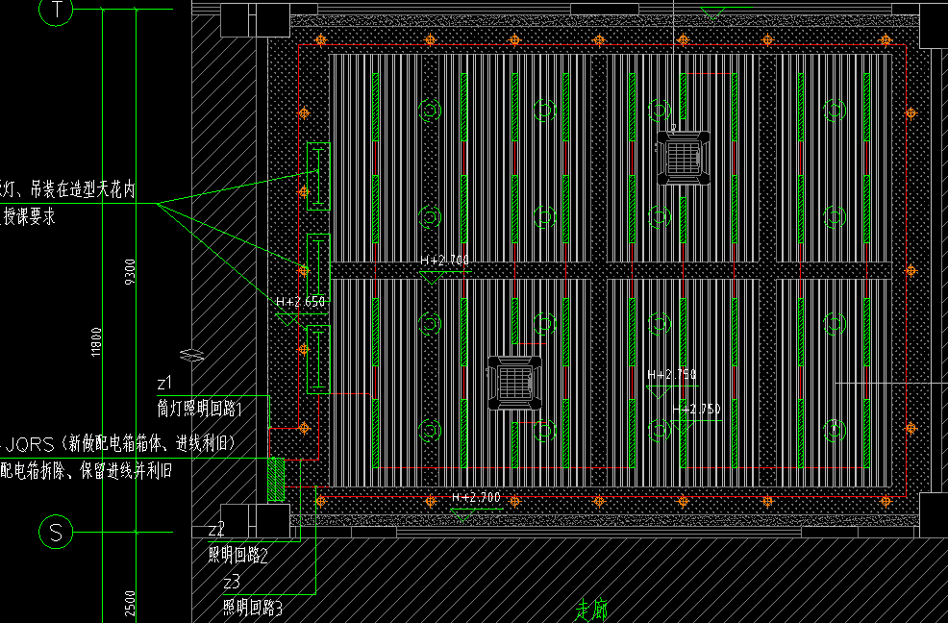Select the grid axis bubble labeled T

(x=56, y=10)
